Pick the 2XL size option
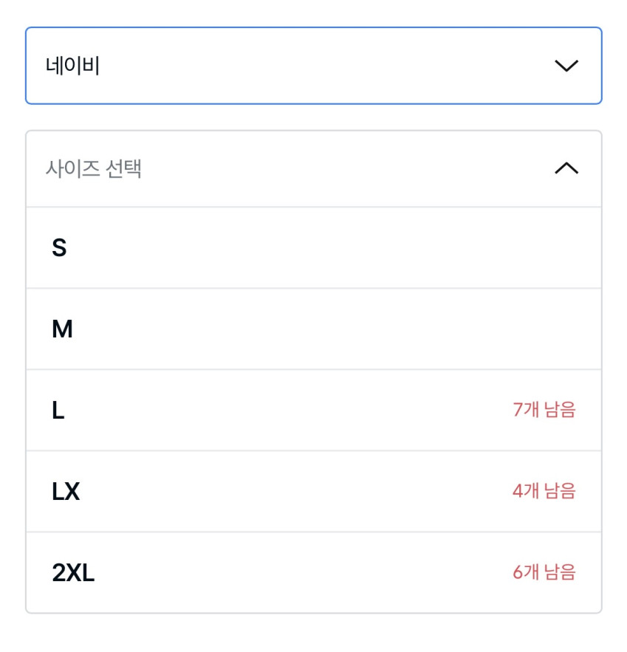 (x=313, y=573)
